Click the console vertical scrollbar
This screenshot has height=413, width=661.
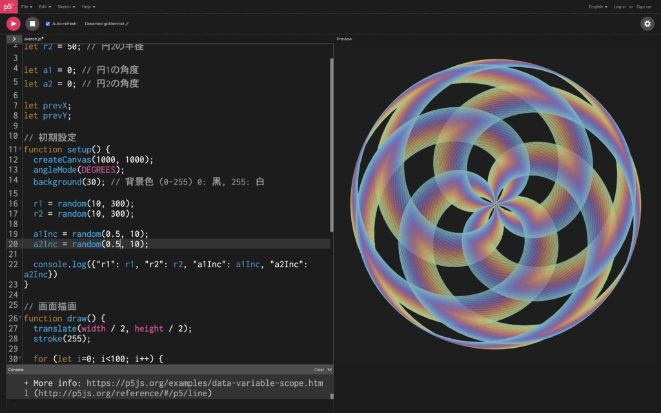click(x=332, y=396)
